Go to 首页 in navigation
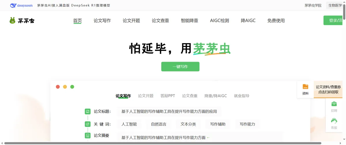Viewport: 346px width, 145px height. pyautogui.click(x=77, y=21)
